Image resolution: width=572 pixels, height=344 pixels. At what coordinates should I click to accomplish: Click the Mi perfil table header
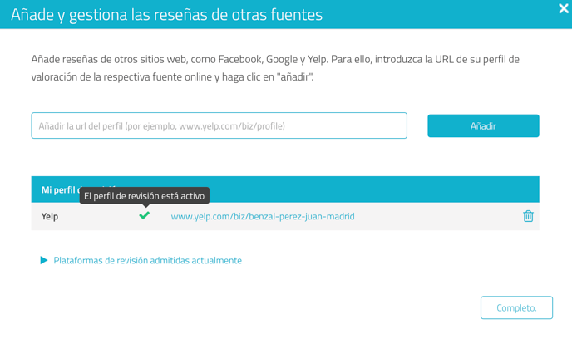(285, 189)
